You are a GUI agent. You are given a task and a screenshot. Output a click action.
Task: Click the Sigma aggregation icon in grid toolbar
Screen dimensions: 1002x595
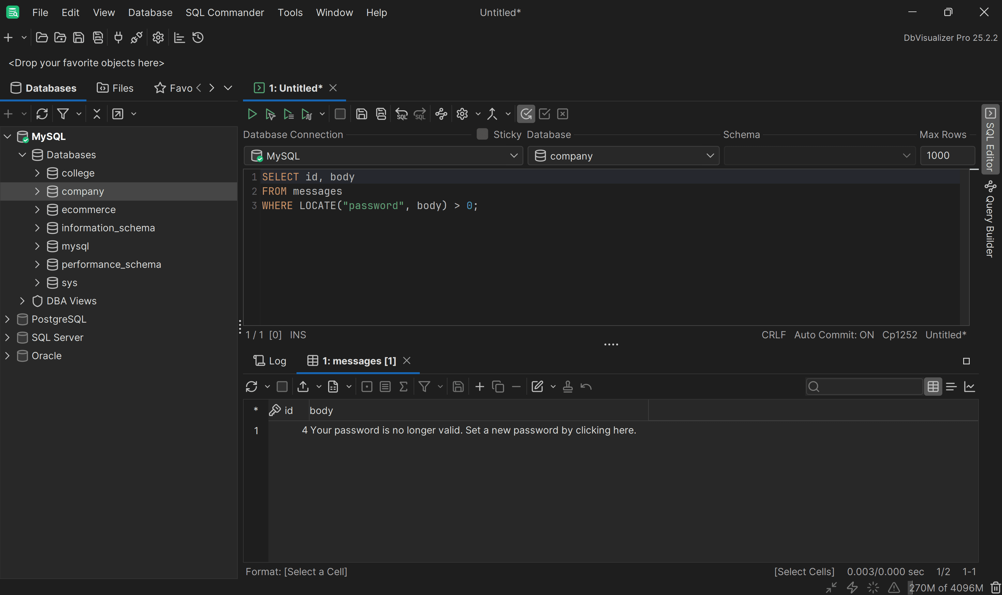coord(403,387)
